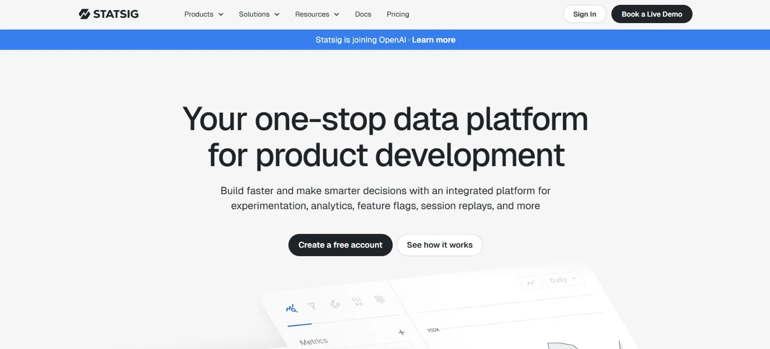
Task: Select the funnel icon in dashboard preview
Action: pos(312,306)
